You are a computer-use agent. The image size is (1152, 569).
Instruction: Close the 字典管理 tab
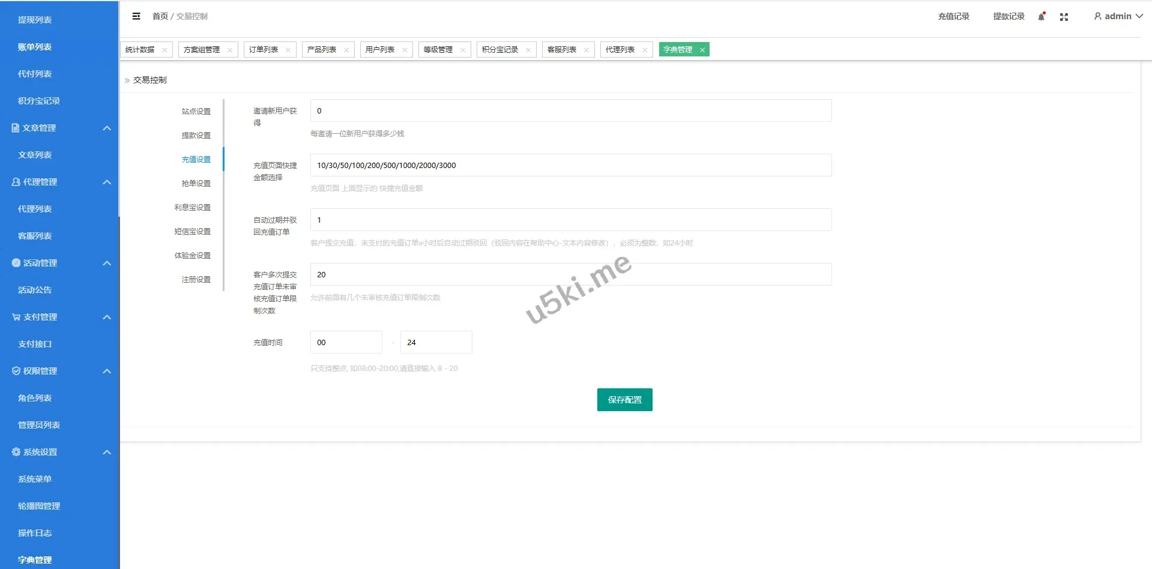(702, 50)
